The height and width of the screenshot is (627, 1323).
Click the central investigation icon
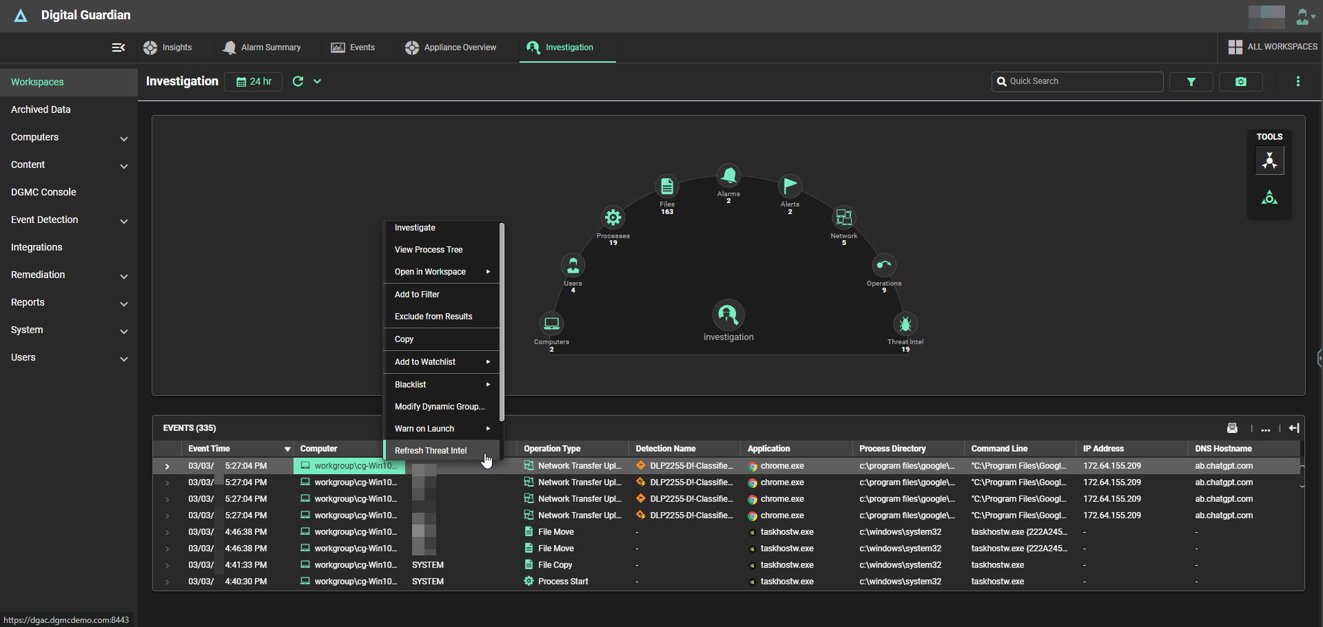click(728, 315)
